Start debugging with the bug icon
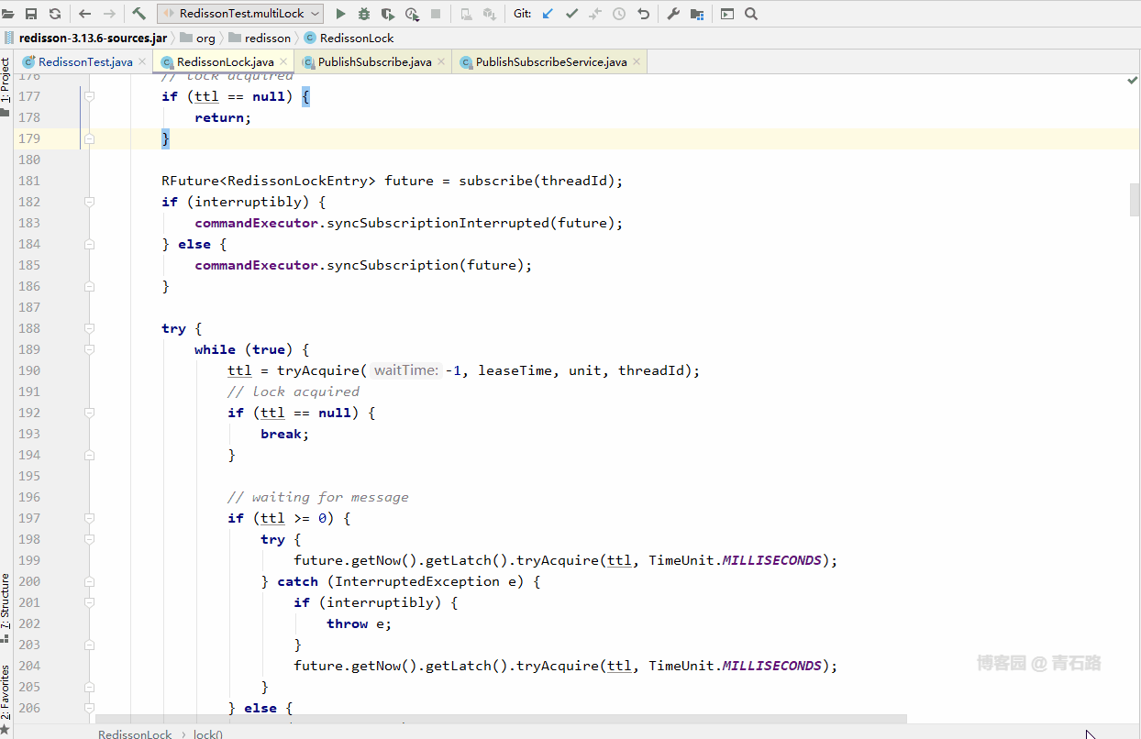Viewport: 1141px width, 739px height. pos(364,14)
